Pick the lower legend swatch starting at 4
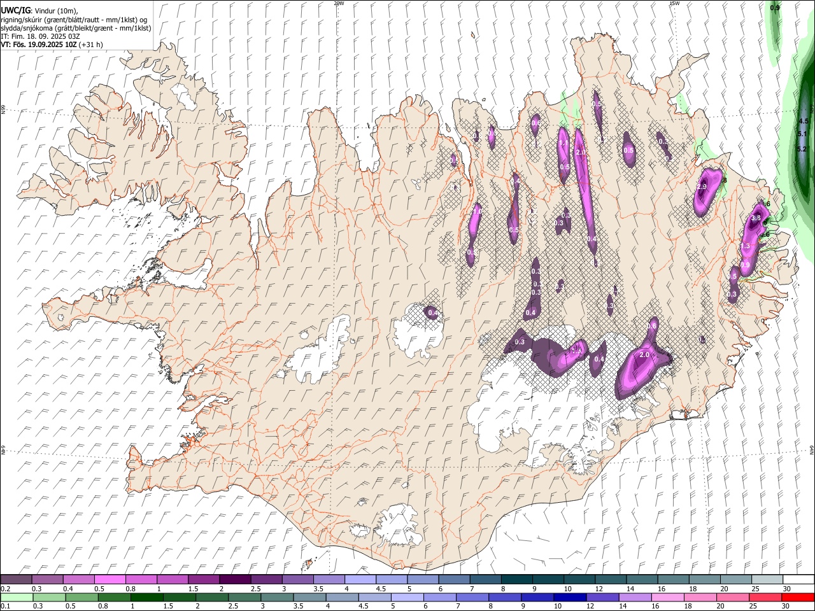815x611 pixels. (342, 597)
